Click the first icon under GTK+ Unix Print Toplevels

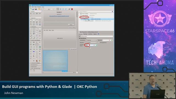(x=31, y=71)
